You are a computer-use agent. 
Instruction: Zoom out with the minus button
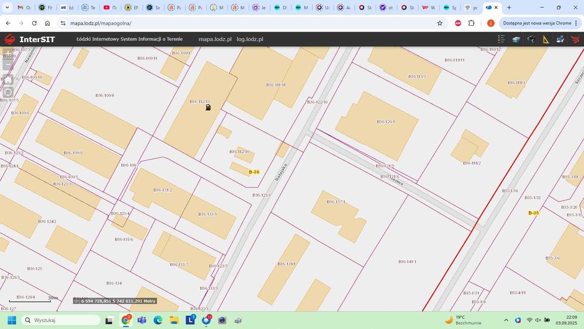[8, 65]
